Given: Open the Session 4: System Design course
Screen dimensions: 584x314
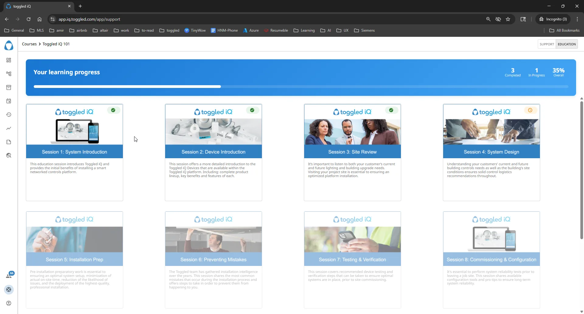Looking at the screenshot, I should pyautogui.click(x=492, y=152).
